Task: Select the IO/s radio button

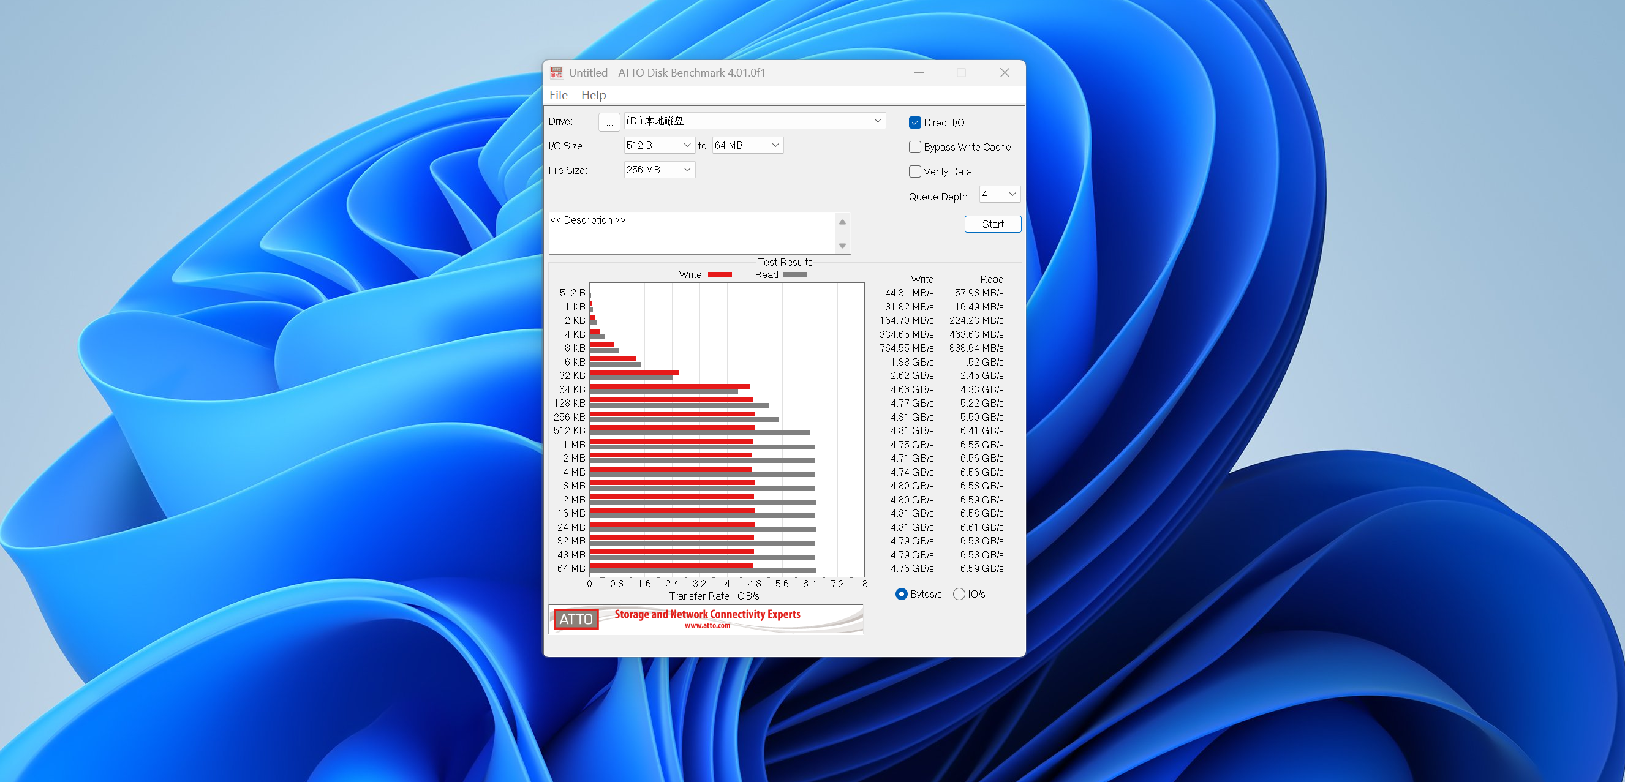Action: click(959, 594)
